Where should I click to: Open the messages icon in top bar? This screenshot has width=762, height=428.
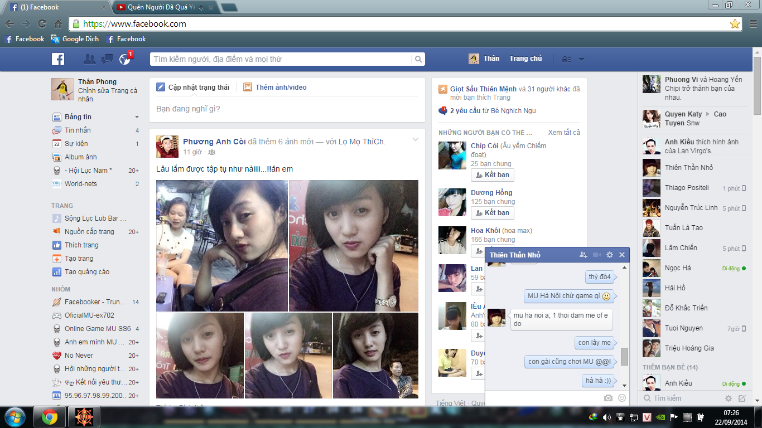coord(107,59)
